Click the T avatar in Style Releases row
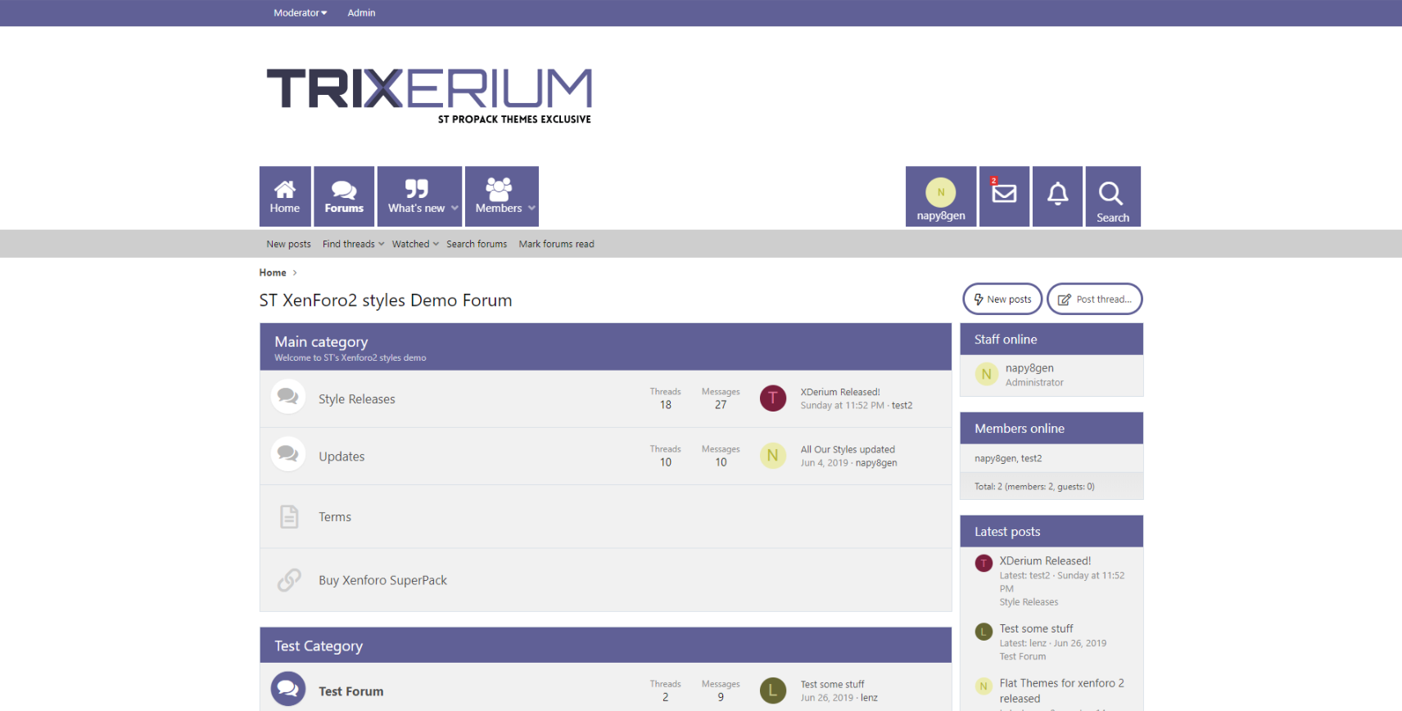 pos(773,398)
